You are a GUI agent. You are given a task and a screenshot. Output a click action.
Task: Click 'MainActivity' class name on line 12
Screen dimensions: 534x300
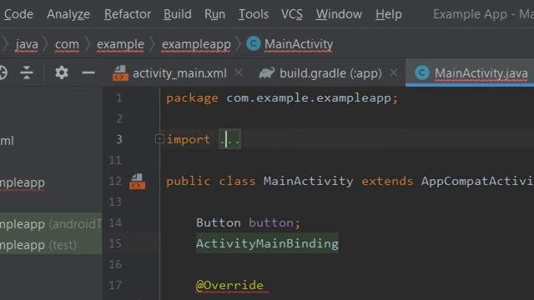coord(308,182)
